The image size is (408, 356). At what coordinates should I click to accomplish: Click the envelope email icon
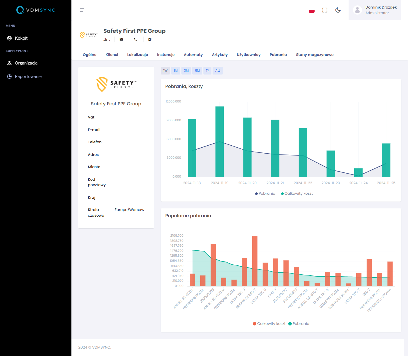(121, 39)
